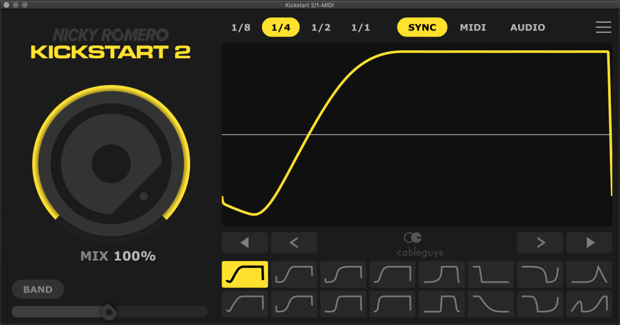Click the Cableguys logo

pyautogui.click(x=413, y=243)
